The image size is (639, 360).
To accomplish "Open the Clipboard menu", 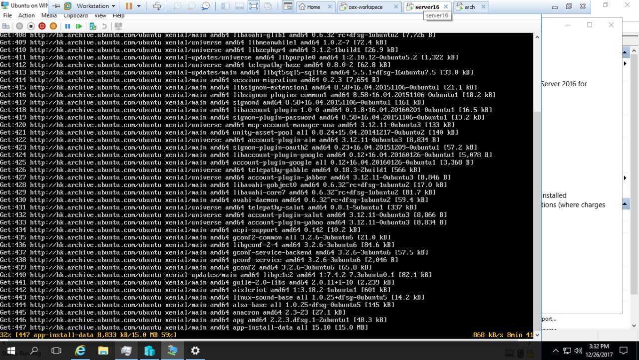I will pyautogui.click(x=75, y=16).
